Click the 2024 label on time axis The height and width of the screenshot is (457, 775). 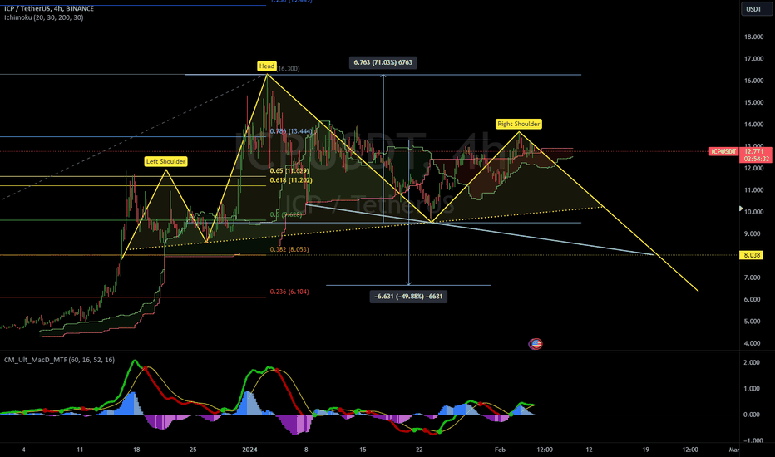pyautogui.click(x=250, y=450)
